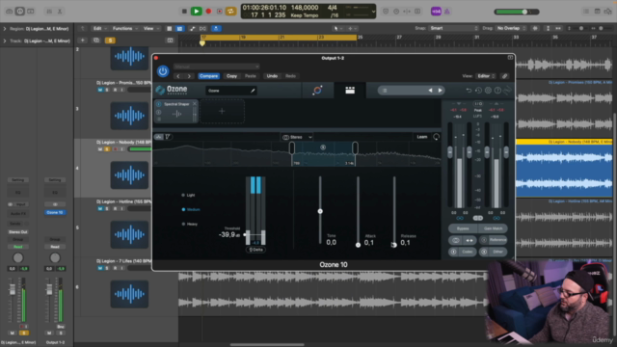617x347 pixels.
Task: Open the Manual preset dropdown in plugin header
Action: [x=216, y=67]
